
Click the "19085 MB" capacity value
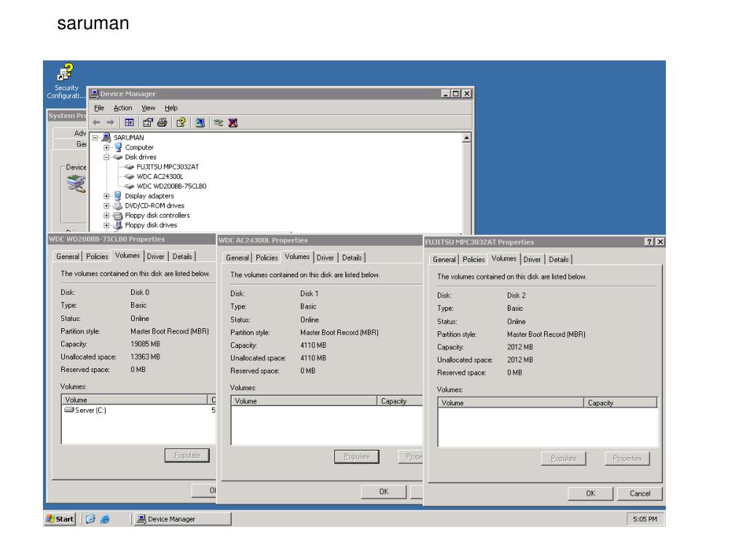(x=145, y=344)
